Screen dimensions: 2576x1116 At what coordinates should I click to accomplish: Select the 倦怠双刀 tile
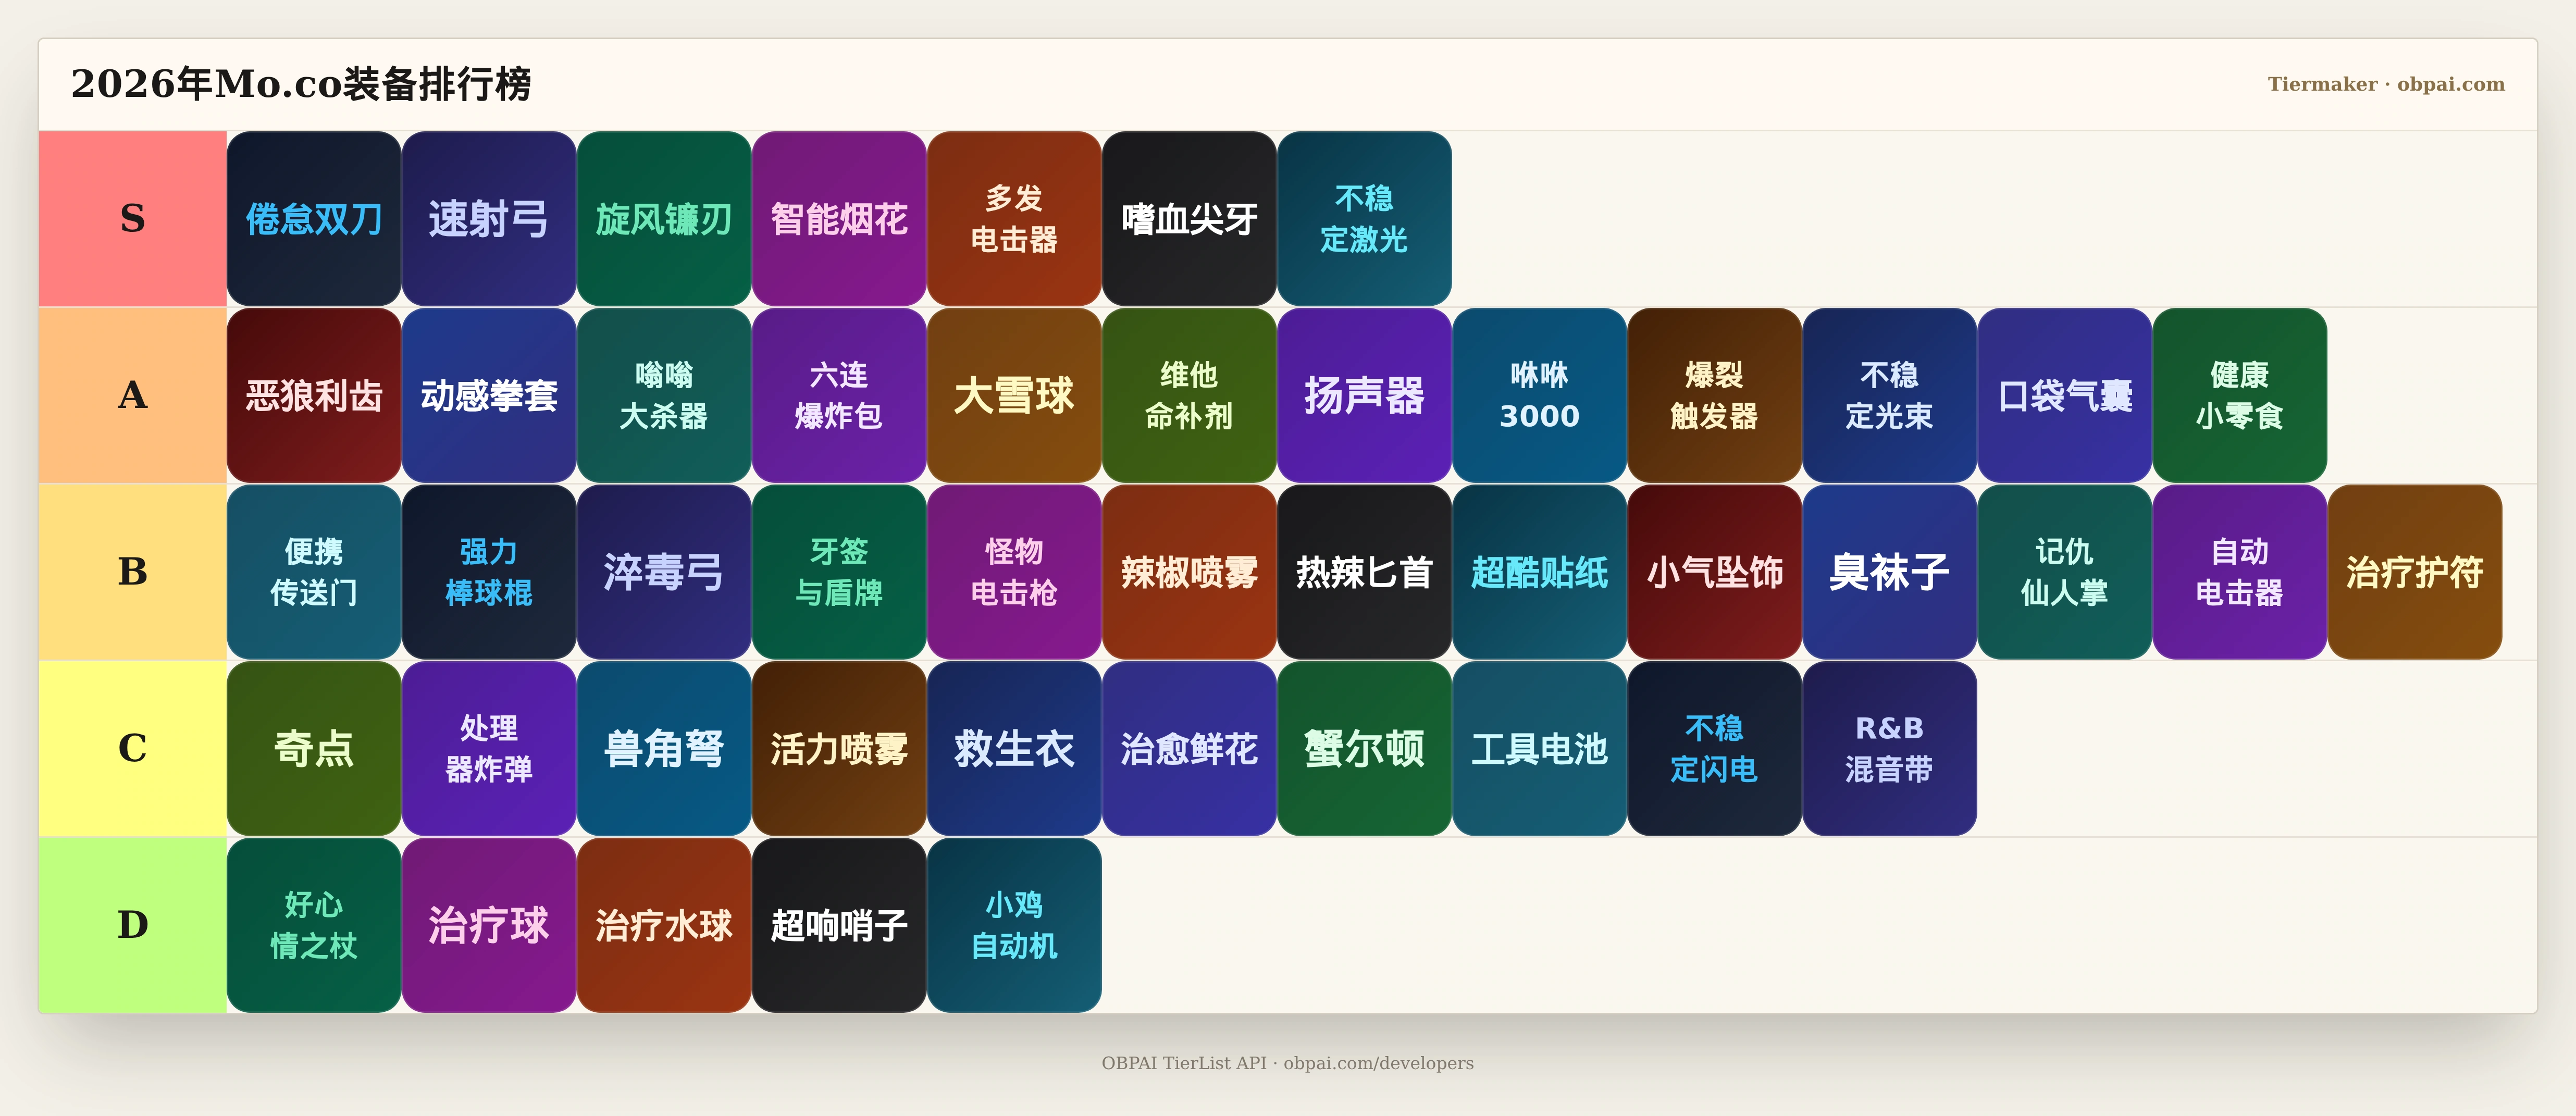(314, 219)
